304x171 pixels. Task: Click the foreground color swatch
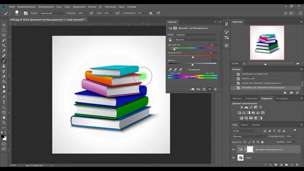(x=3, y=136)
